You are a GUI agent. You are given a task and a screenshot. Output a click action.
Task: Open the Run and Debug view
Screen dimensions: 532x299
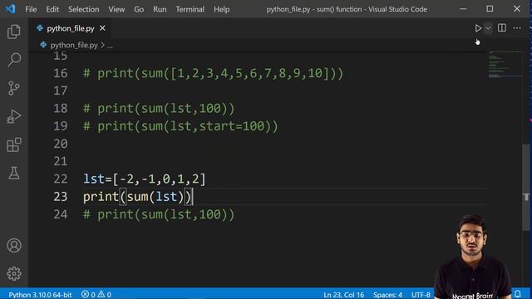[14, 116]
